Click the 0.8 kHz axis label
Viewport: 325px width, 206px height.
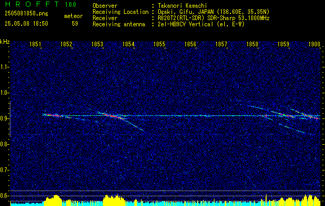(x=5, y=144)
